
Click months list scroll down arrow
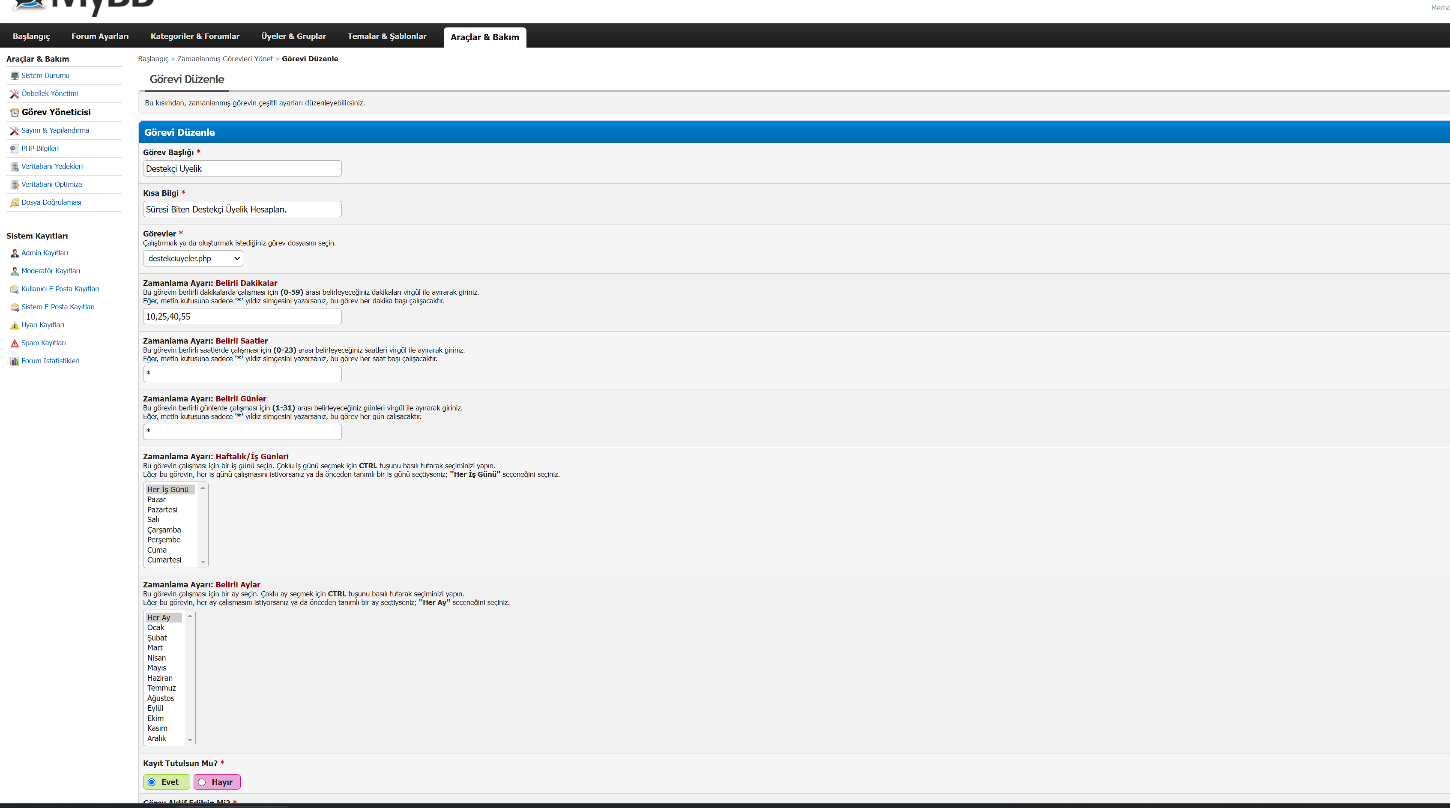pyautogui.click(x=190, y=740)
